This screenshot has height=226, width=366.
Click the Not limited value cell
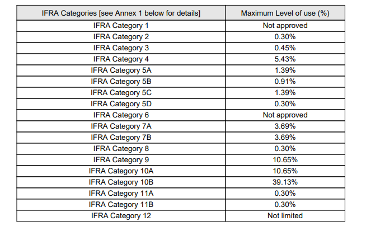285,215
